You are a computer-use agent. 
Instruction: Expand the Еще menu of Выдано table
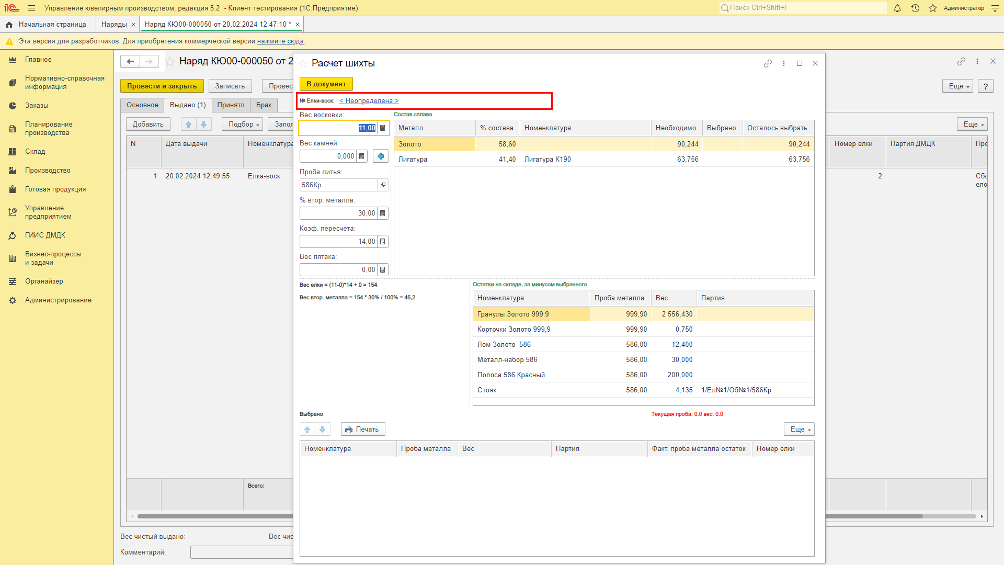(972, 125)
